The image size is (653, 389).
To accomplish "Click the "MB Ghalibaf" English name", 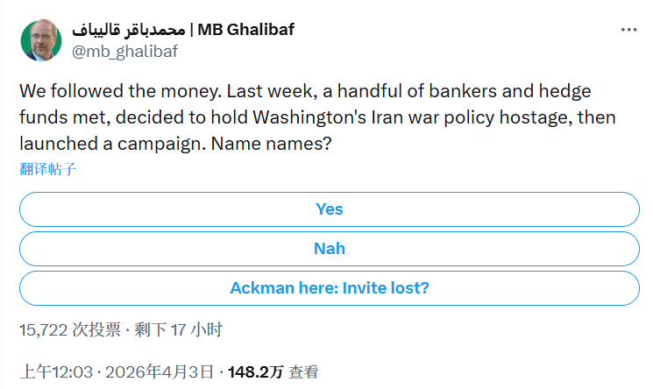I will pos(246,30).
